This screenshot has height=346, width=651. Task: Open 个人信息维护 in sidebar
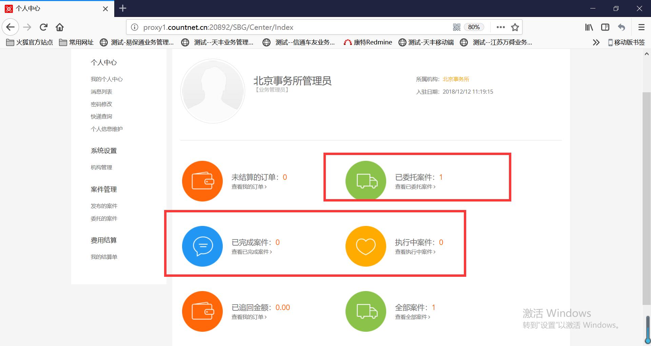point(106,129)
